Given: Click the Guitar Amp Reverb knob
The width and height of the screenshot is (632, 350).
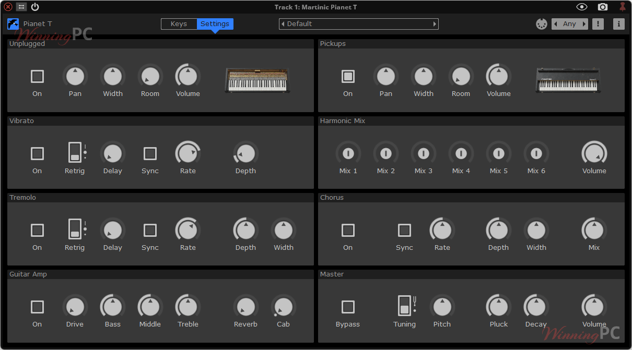Looking at the screenshot, I should (x=245, y=307).
